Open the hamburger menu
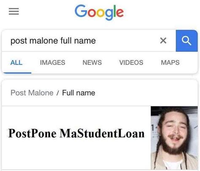This screenshot has height=171, width=200. [x=14, y=11]
